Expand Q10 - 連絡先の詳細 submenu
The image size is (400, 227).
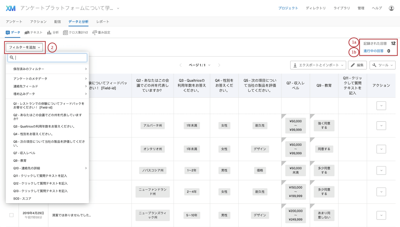pos(47,168)
